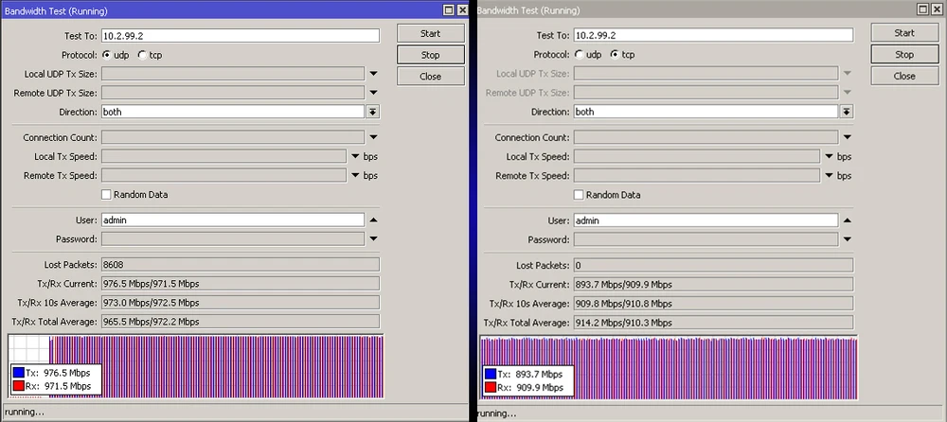
Task: Select the udp radio button in left window
Action: pyautogui.click(x=106, y=55)
